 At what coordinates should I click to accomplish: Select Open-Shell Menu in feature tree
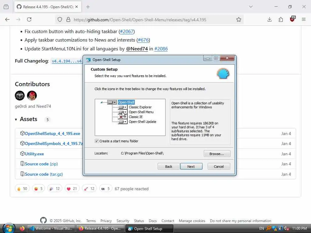point(141,112)
